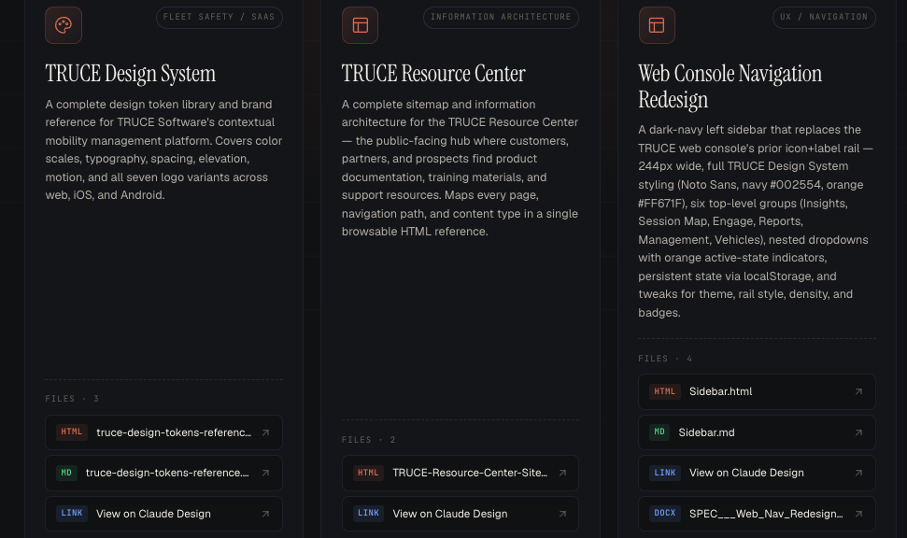907x538 pixels.
Task: Click MD badge beside Sidebar.md
Action: coord(659,432)
